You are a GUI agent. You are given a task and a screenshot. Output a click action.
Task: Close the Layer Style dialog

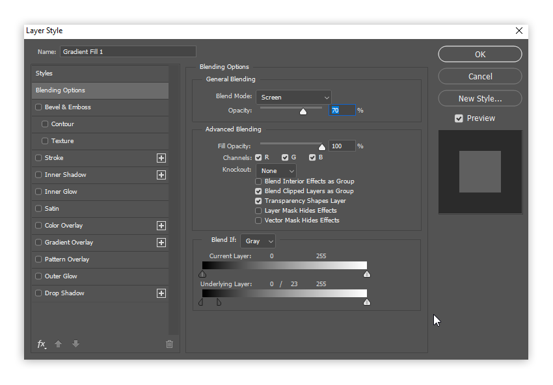[x=519, y=31]
